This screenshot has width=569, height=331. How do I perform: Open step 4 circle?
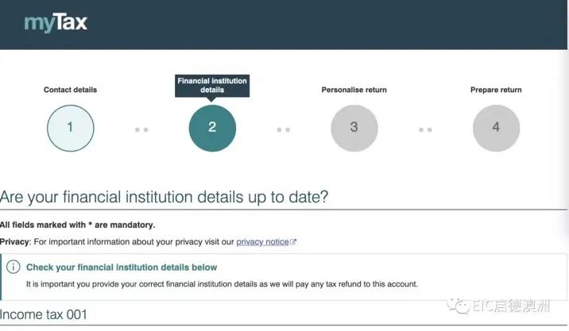click(x=496, y=128)
